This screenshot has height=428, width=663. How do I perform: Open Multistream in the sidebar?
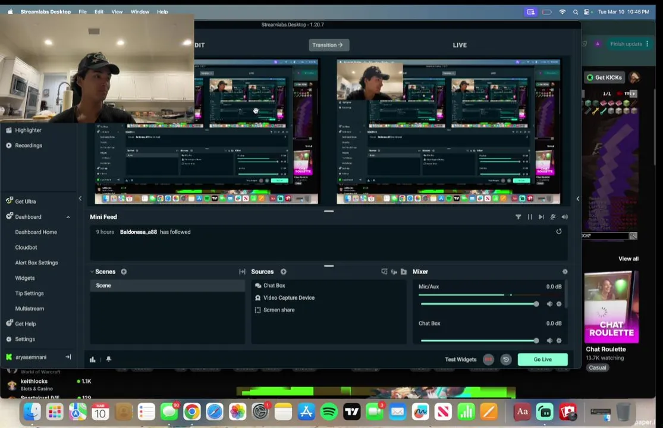pyautogui.click(x=29, y=309)
